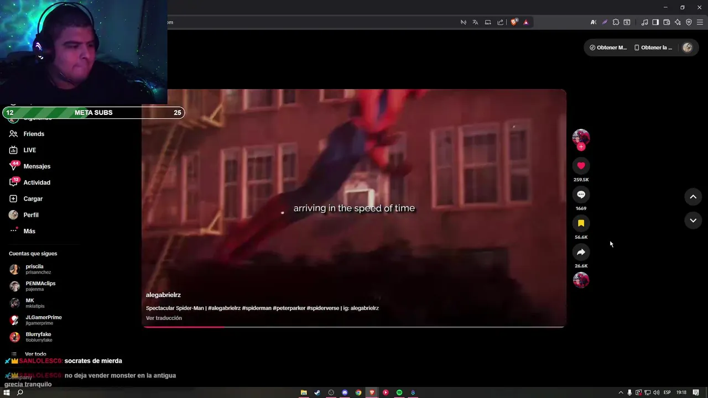Image resolution: width=708 pixels, height=398 pixels.
Task: Open the Extensions puzzle-piece icon
Action: (x=616, y=22)
